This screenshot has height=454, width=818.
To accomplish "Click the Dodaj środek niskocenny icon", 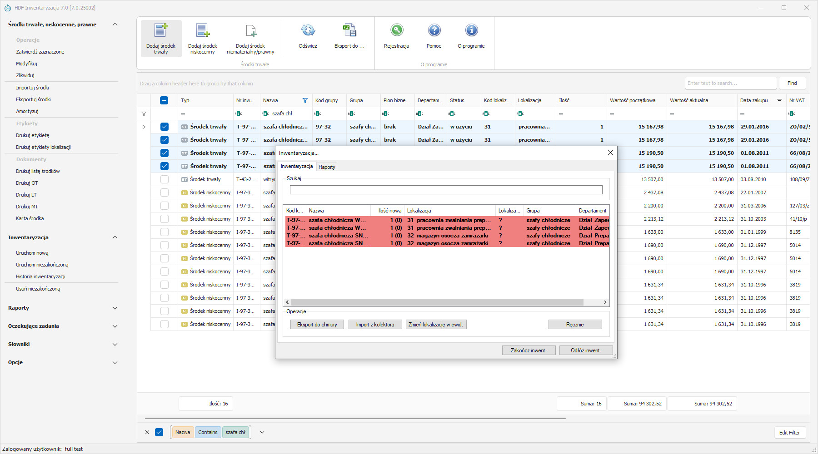I will (x=203, y=30).
